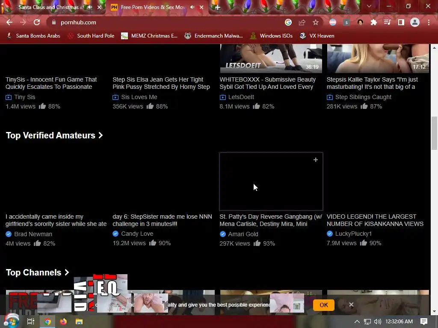
Task: Expand the Top Channels section
Action: (x=38, y=272)
